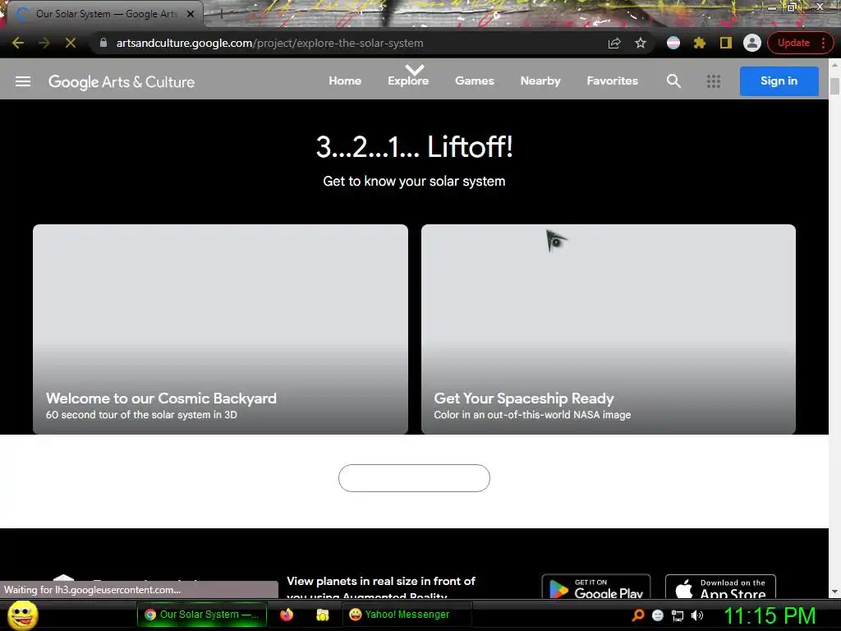Click the 3...2...1... Liftoff! heading
The image size is (841, 631).
(414, 146)
